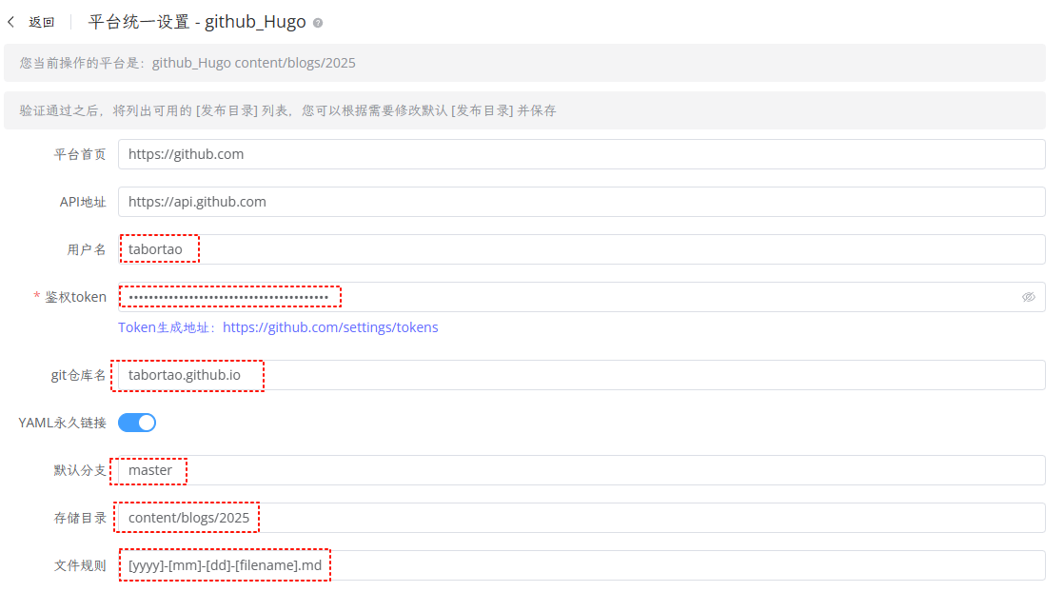
Task: Click the help icon beside github_Hugo title
Action: (318, 22)
